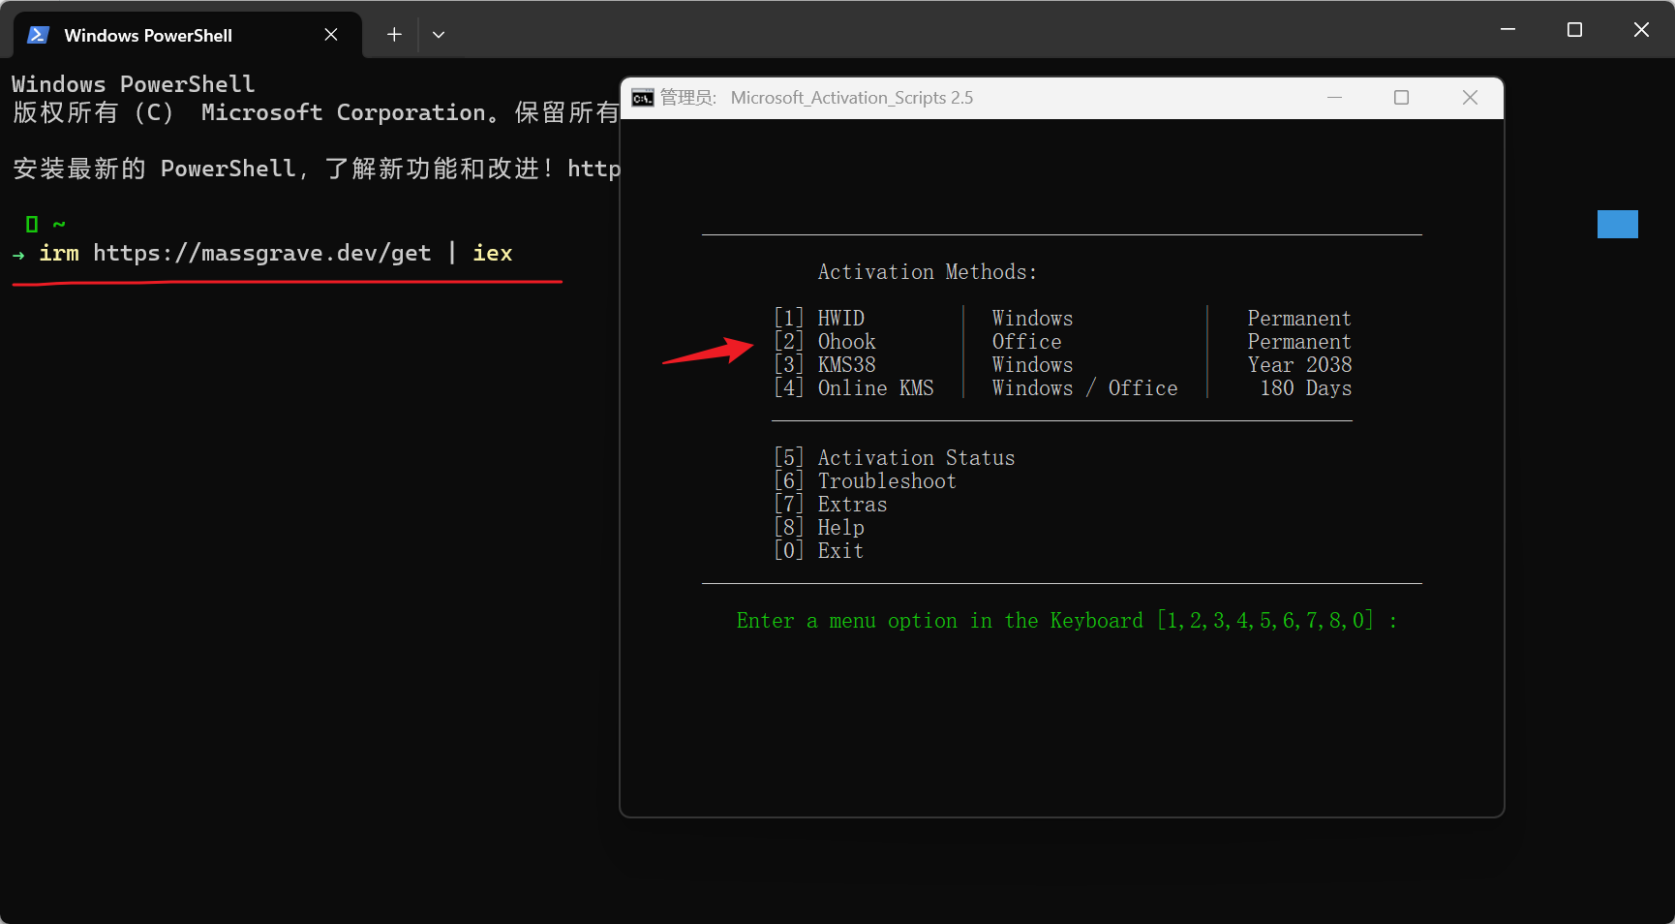This screenshot has width=1675, height=924.
Task: Click the green 'Enter a menu option' prompt
Action: coord(1065,621)
